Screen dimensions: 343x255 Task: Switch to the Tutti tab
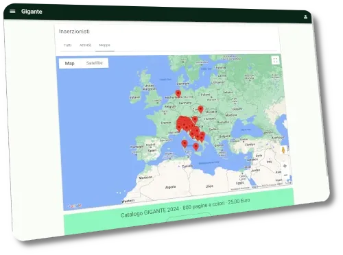tap(68, 45)
